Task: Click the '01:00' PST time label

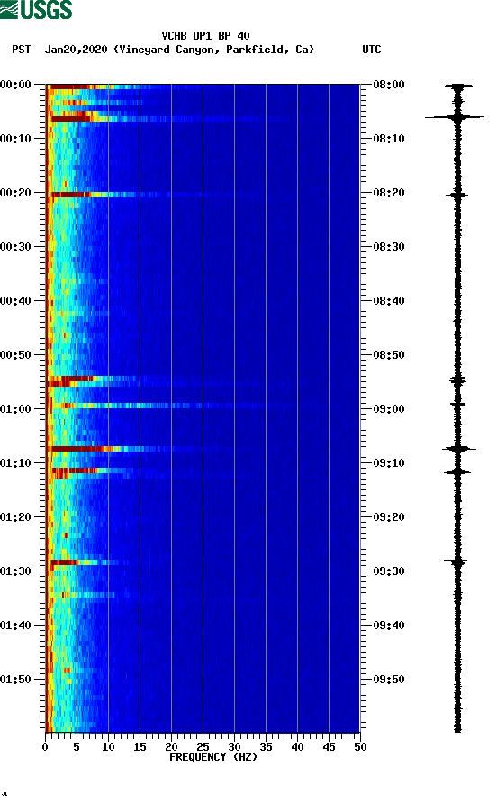Action: point(16,409)
